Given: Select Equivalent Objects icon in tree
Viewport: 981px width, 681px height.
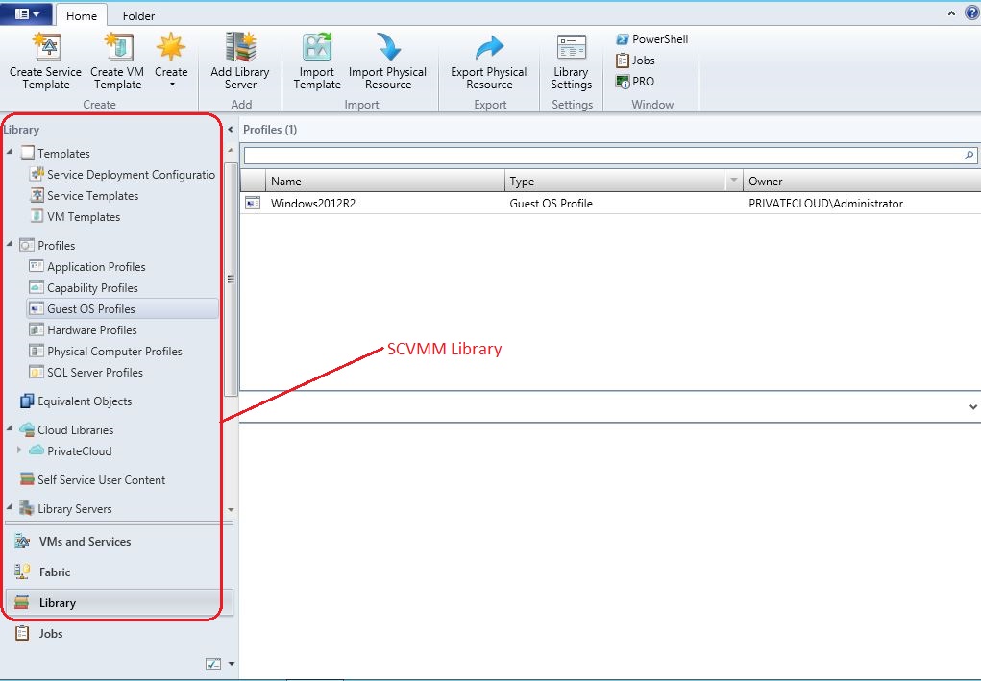Looking at the screenshot, I should click(27, 401).
